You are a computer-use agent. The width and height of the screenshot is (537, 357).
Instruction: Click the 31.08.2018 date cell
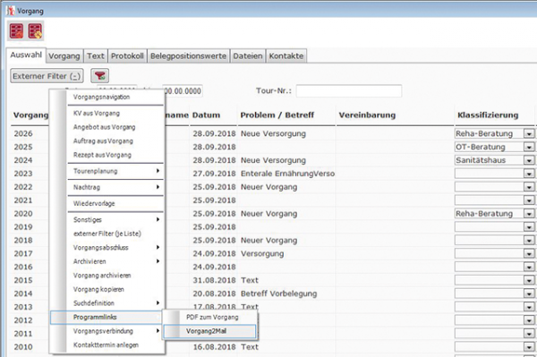pyautogui.click(x=214, y=280)
